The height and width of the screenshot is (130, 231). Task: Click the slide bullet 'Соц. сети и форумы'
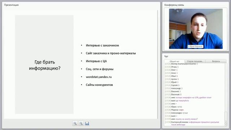(100, 69)
